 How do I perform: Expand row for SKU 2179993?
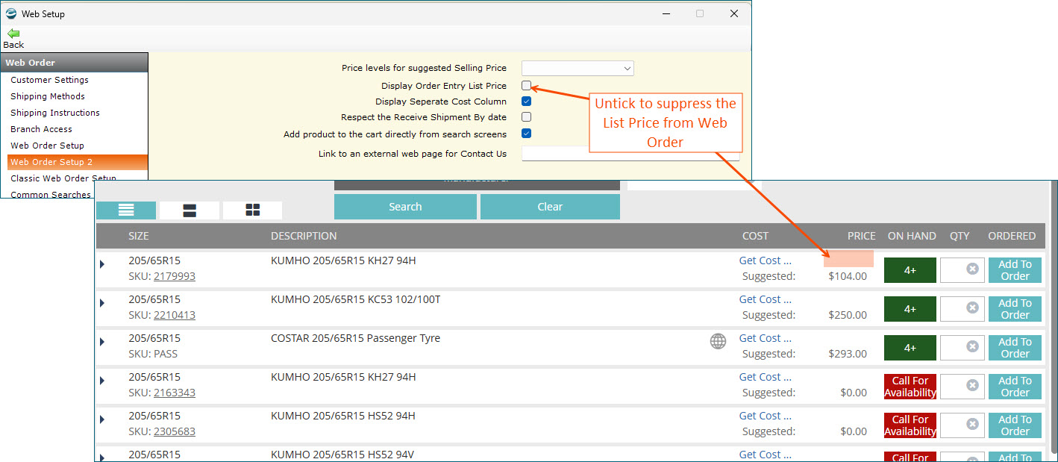102,264
